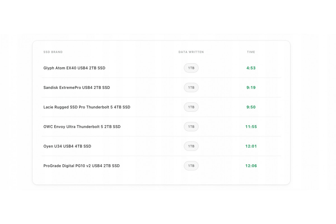Click ProGrade Digital PG10 v2 USB4 name
The width and height of the screenshot is (336, 224).
pyautogui.click(x=81, y=166)
